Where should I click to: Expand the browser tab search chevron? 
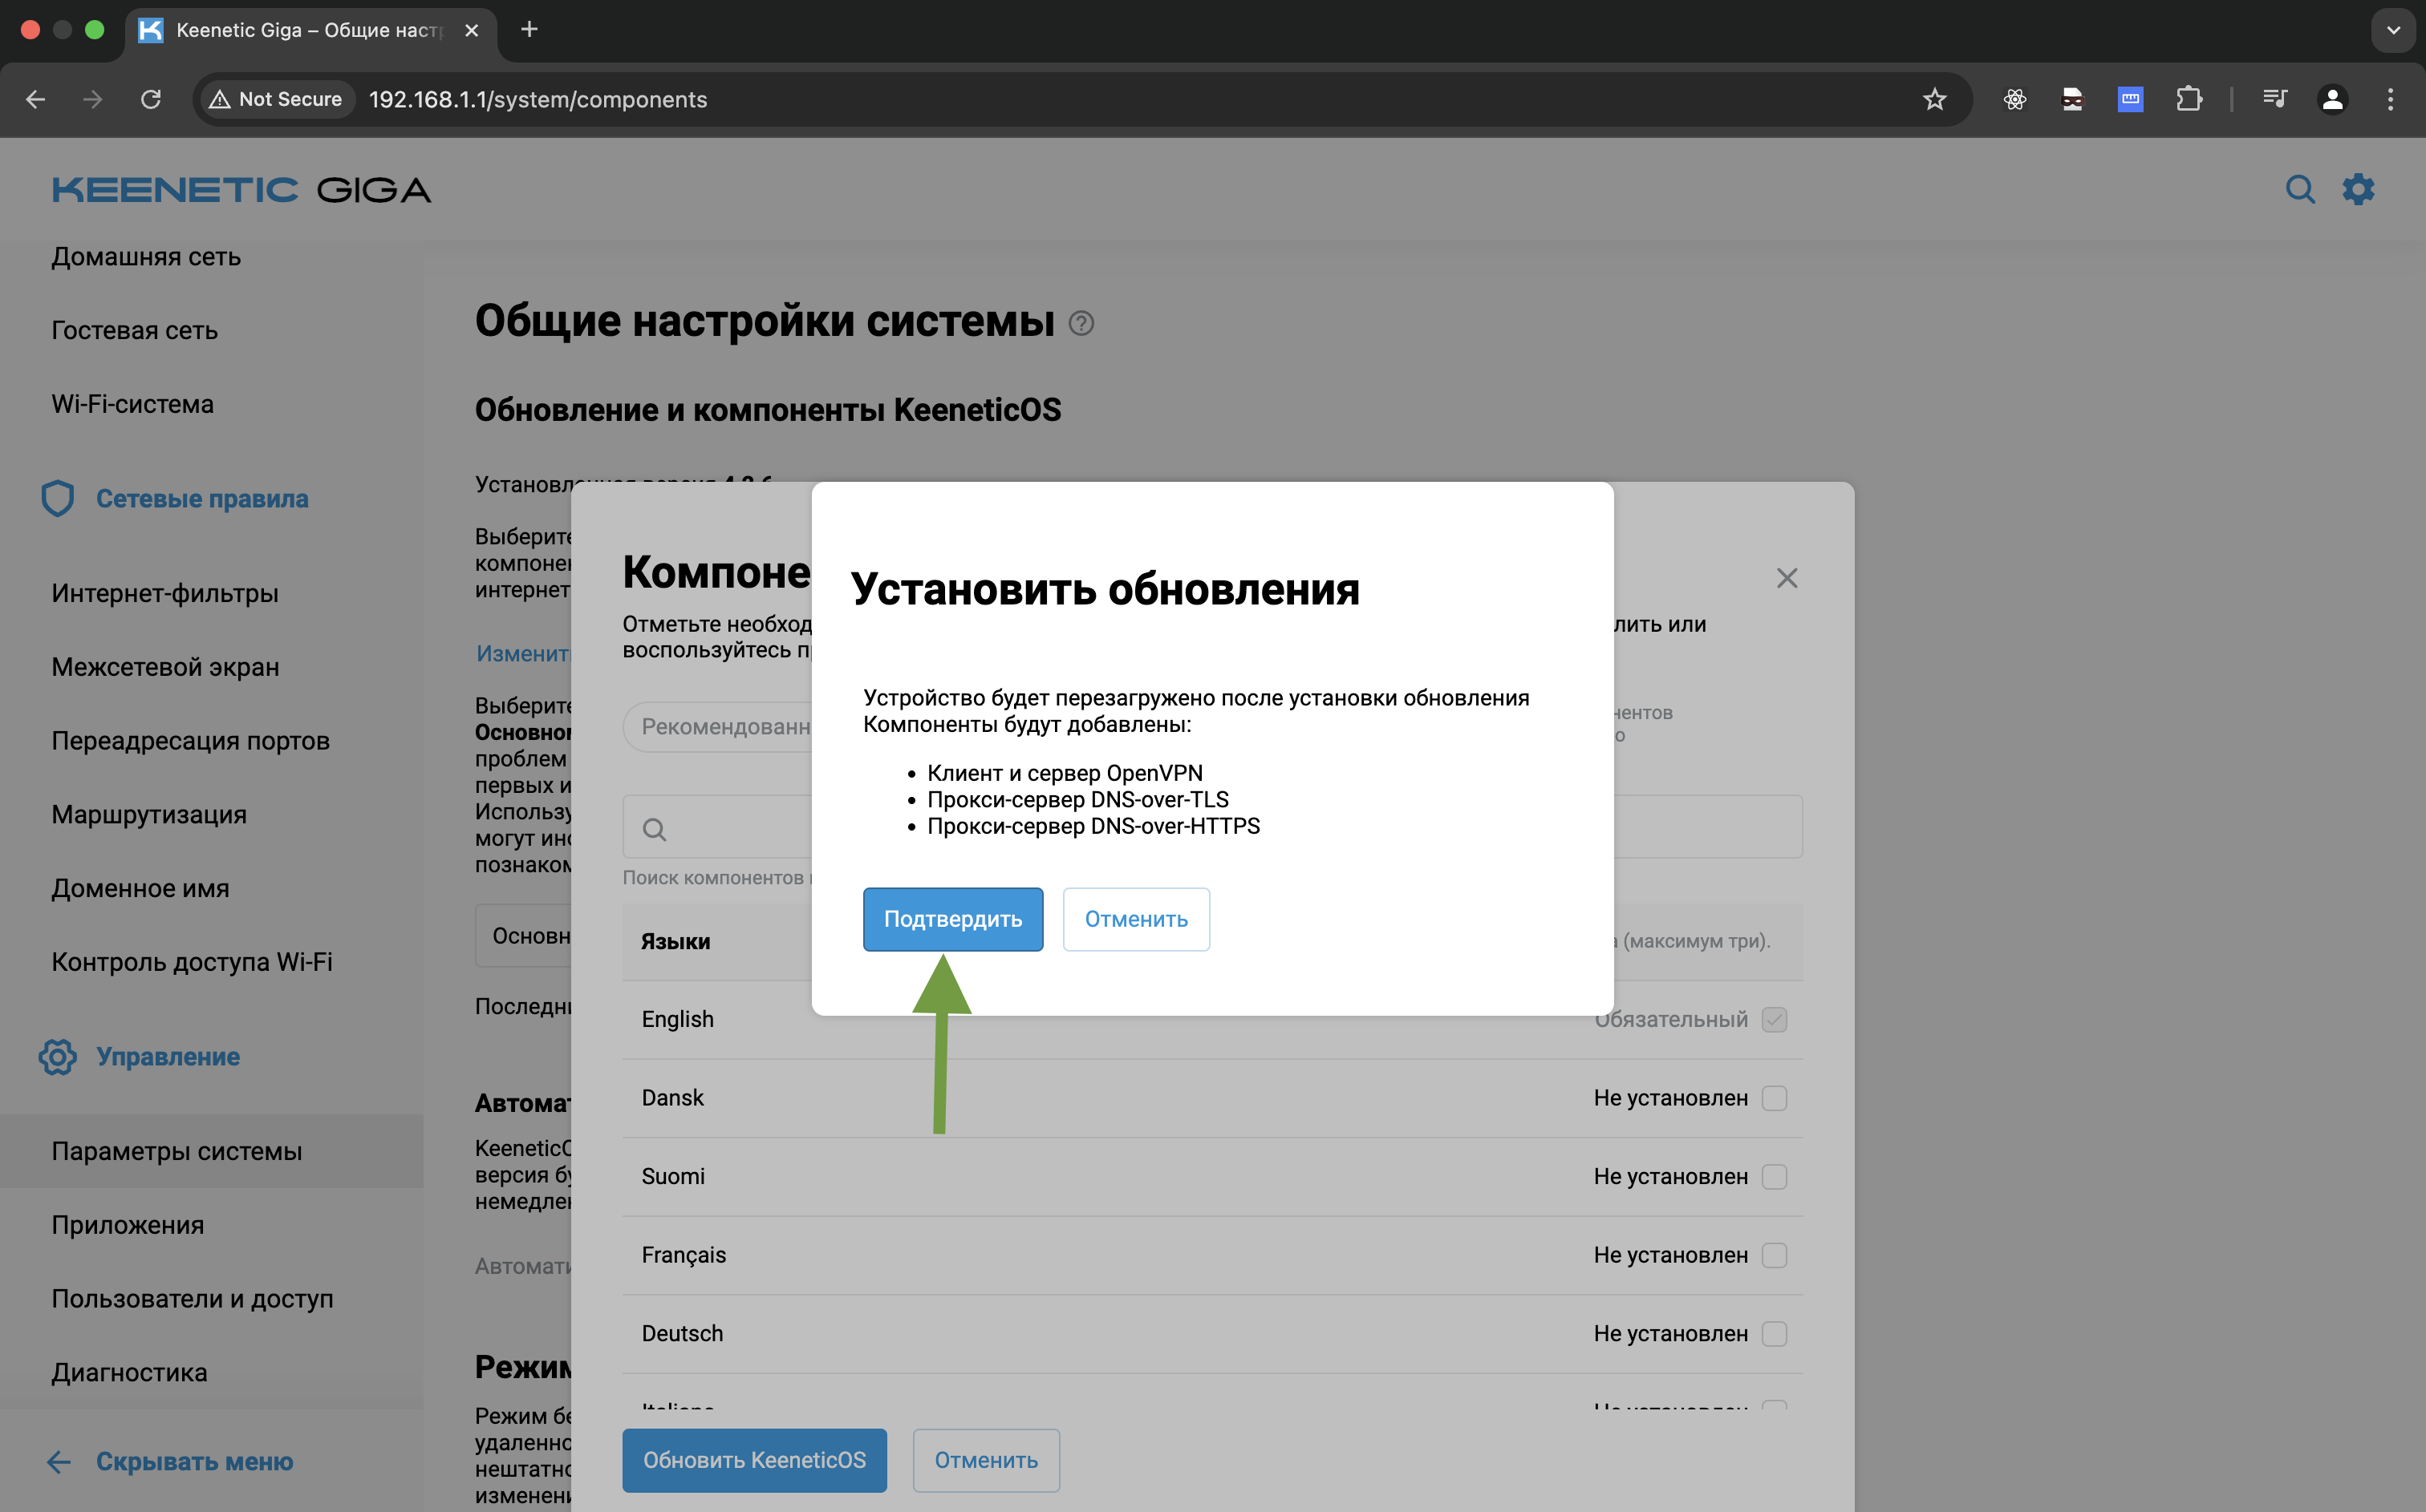(2392, 30)
